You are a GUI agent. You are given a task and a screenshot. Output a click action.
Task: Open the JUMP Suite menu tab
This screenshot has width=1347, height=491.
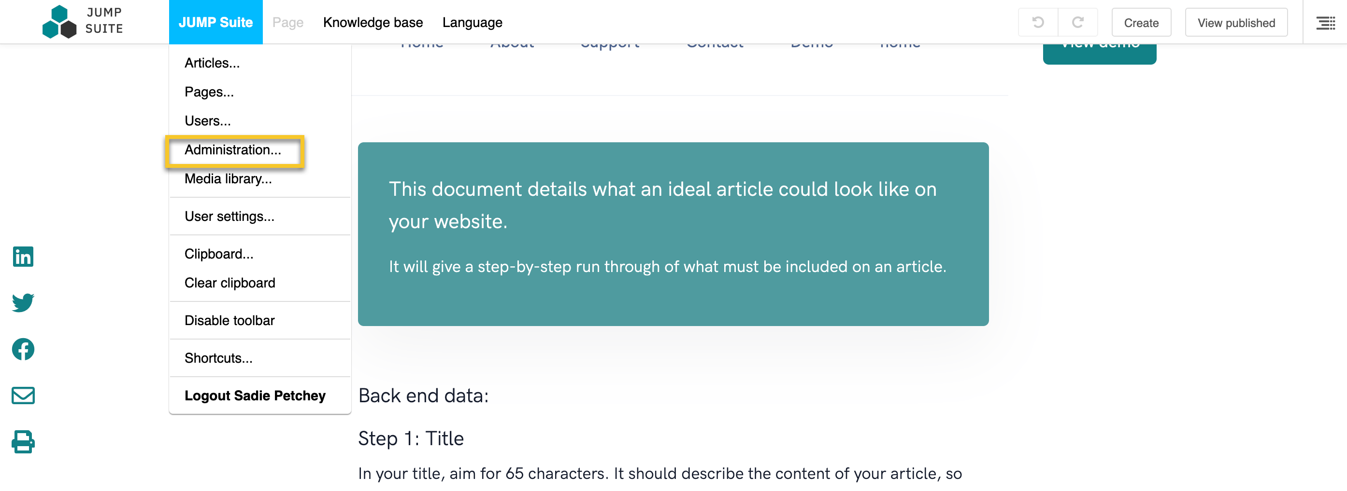215,23
